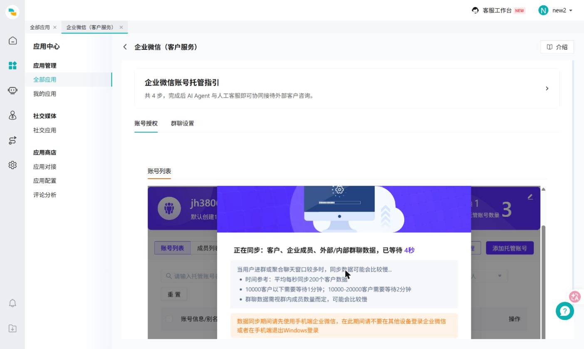Open the 客服工作台 link
Screen dimensions: 584x349
coord(497,10)
